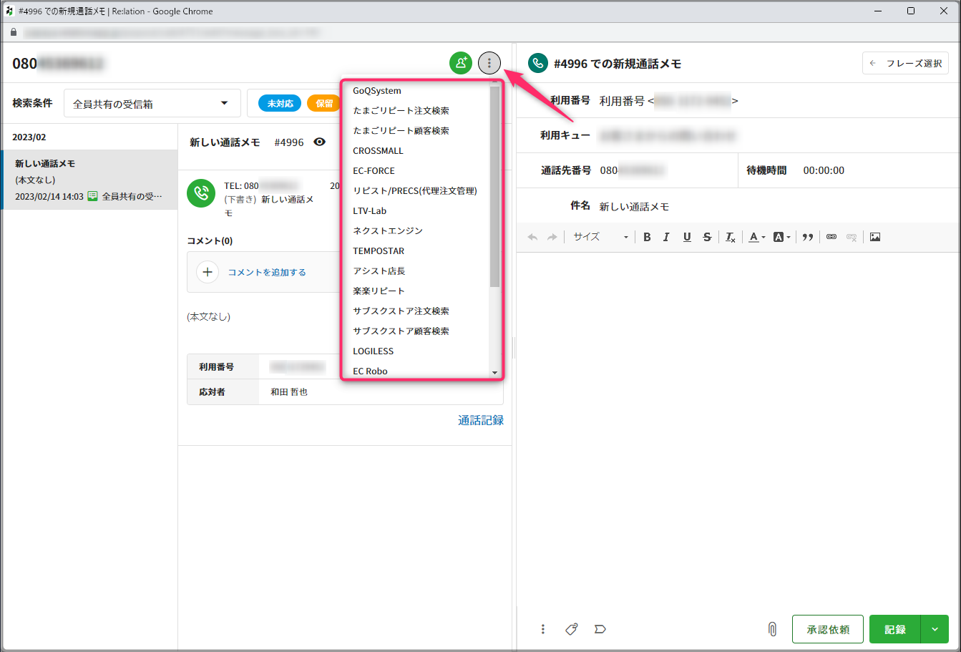
Task: Click the green add-contact icon
Action: pyautogui.click(x=461, y=63)
